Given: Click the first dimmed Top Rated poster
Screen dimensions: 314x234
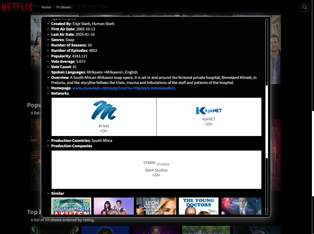Looking at the screenshot, I should click(54, 230).
